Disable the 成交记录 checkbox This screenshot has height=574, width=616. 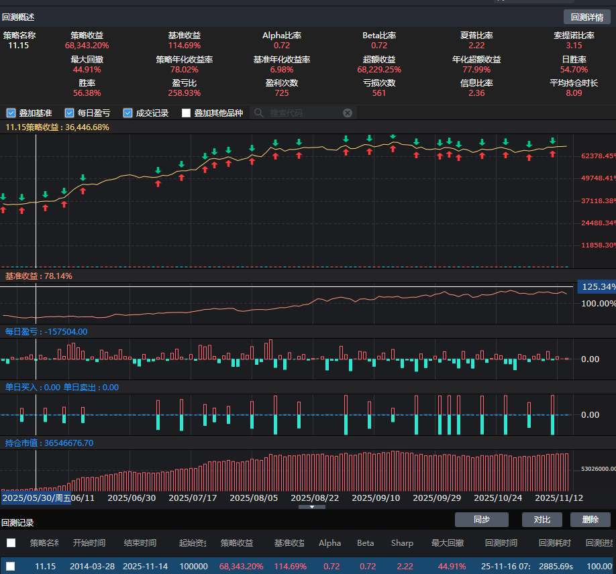click(127, 113)
